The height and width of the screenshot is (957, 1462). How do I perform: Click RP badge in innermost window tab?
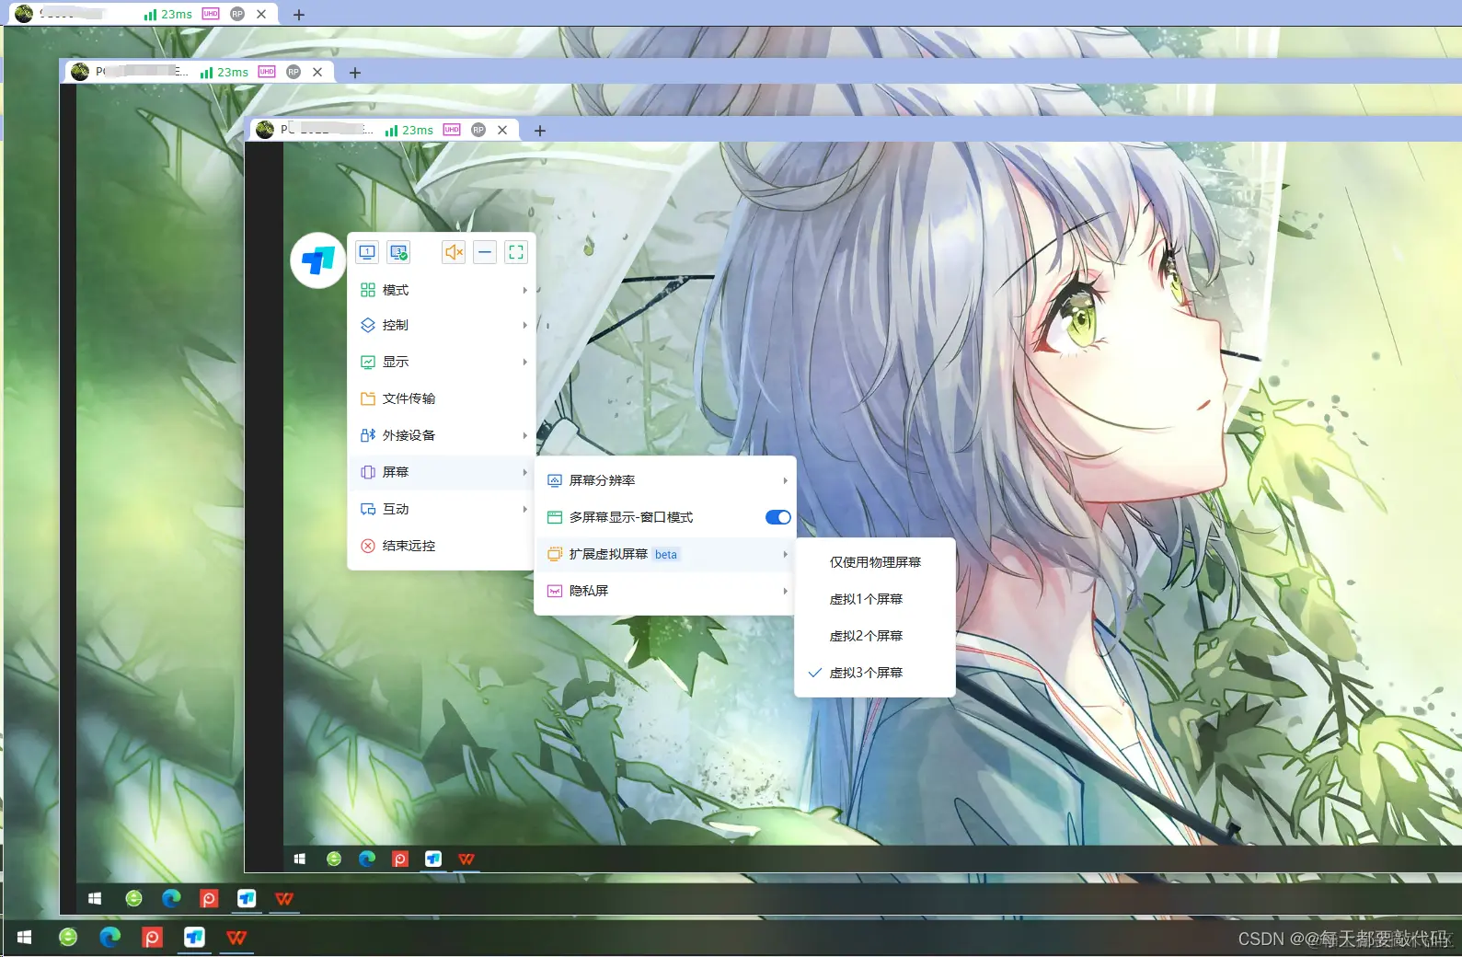[478, 130]
